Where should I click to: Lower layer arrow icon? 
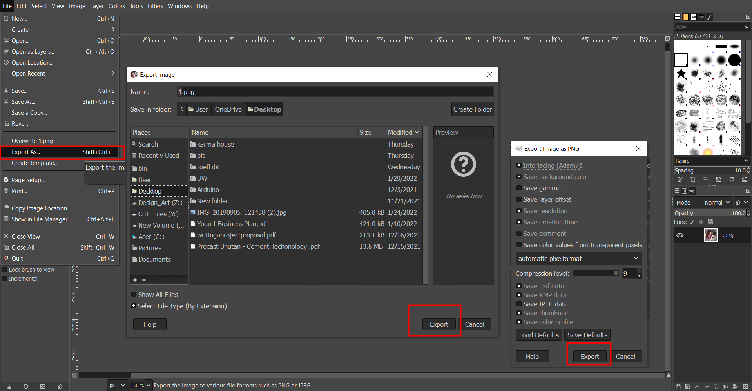(x=707, y=386)
